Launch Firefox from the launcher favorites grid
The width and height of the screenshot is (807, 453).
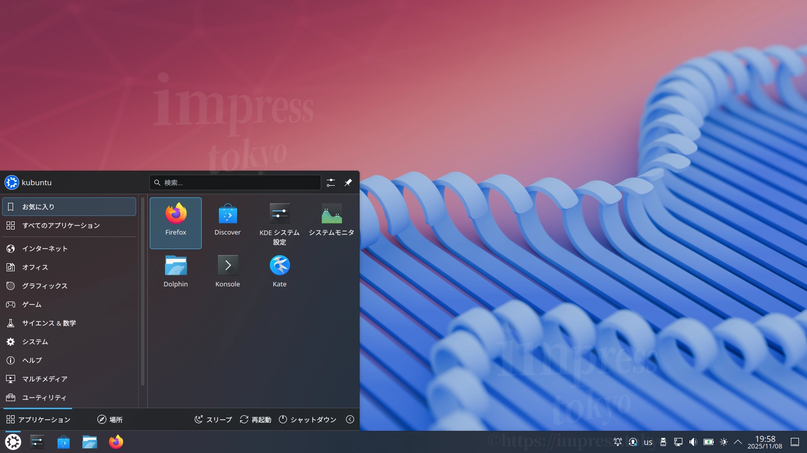176,223
